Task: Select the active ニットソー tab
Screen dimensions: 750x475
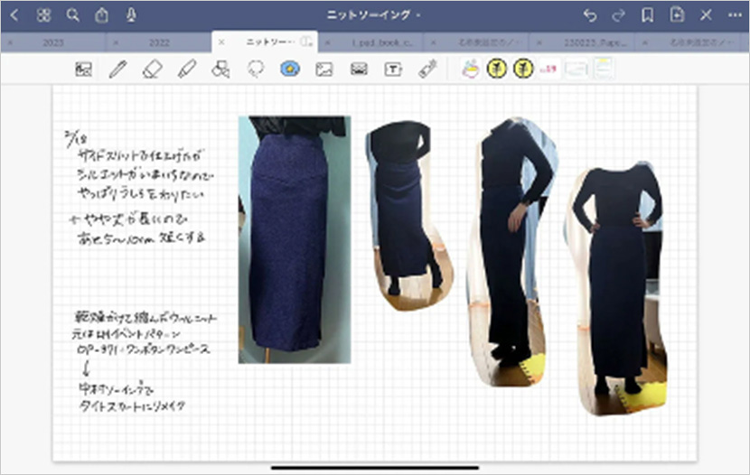Action: coord(264,42)
